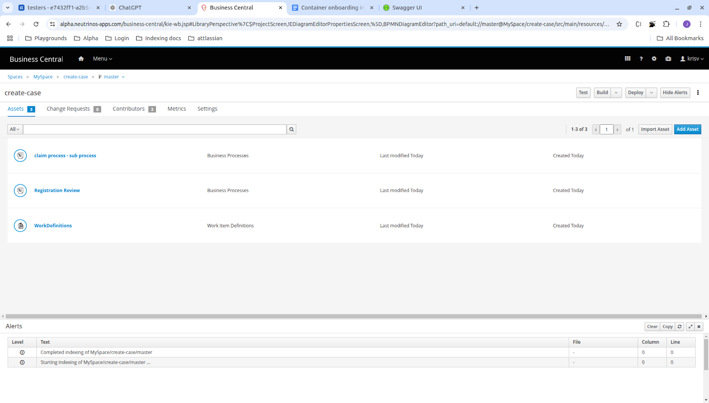Go to next assets page

click(617, 129)
